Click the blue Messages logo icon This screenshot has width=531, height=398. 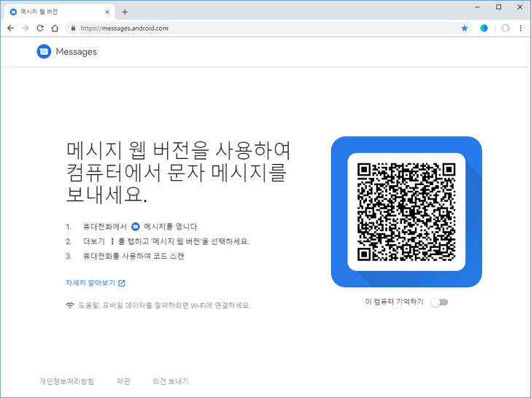44,52
